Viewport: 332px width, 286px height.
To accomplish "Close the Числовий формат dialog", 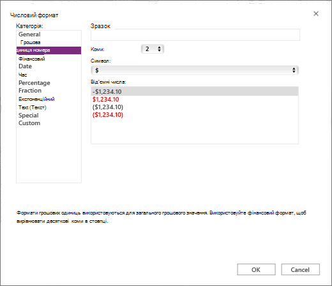I will (316, 14).
